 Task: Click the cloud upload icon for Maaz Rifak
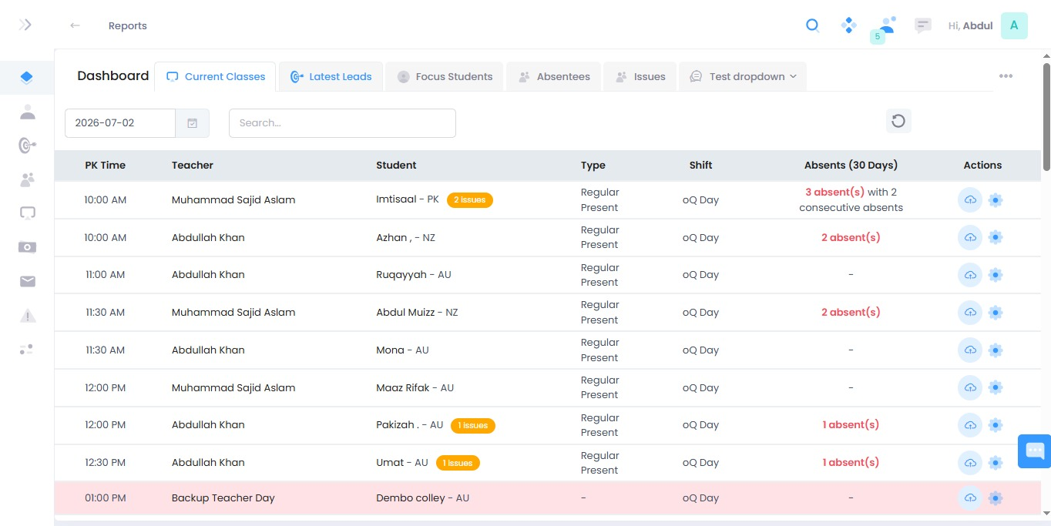[970, 387]
